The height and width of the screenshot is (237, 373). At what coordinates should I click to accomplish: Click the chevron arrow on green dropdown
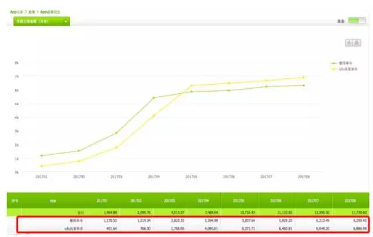[66, 21]
